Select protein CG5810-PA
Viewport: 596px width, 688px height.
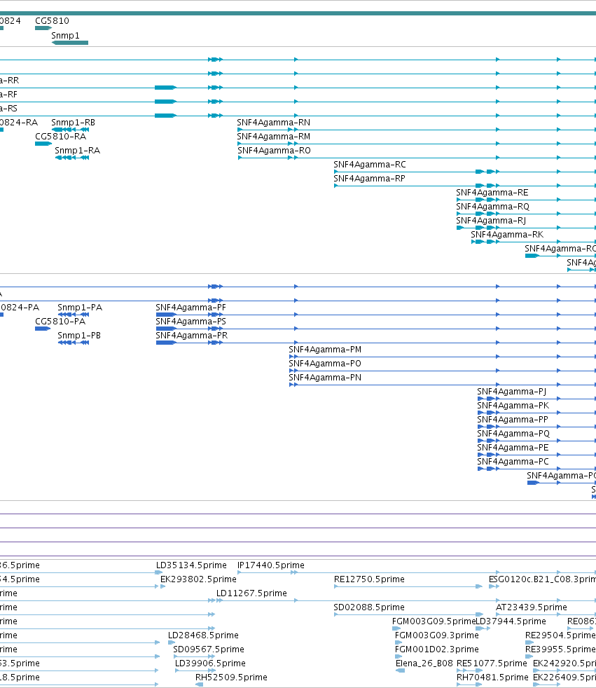[60, 322]
